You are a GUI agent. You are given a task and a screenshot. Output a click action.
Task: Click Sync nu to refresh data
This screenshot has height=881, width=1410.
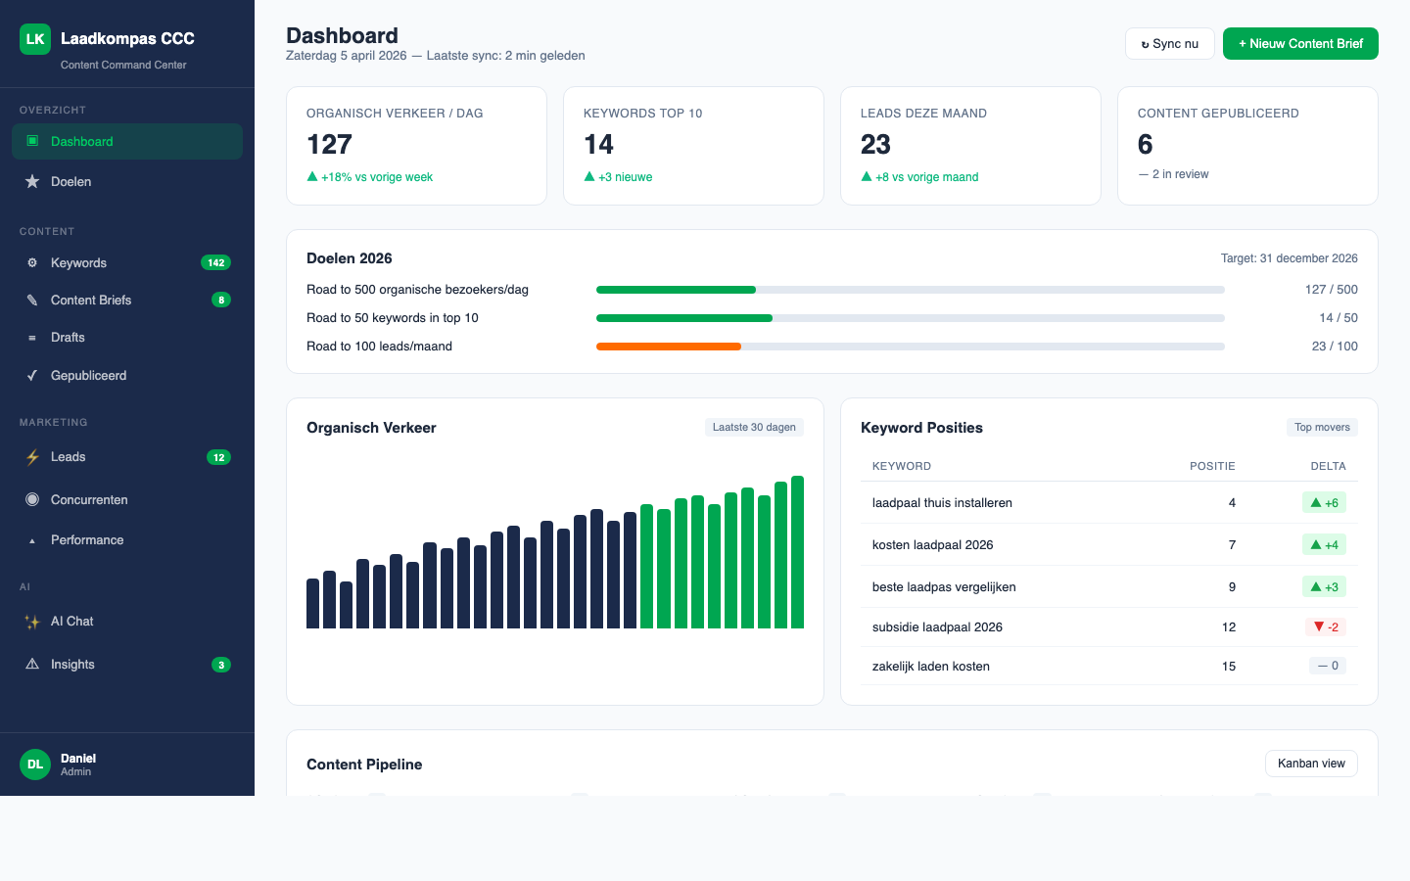click(1169, 43)
